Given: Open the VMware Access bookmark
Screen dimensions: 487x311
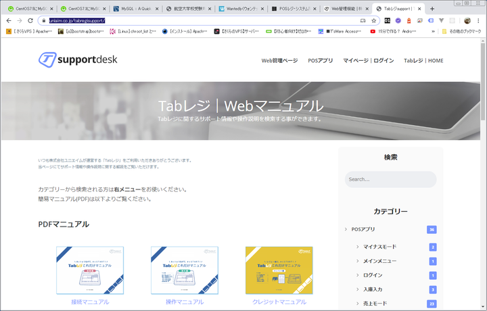Looking at the screenshot, I should tap(340, 31).
